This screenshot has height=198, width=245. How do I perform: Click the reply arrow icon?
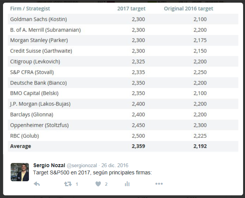(x=37, y=184)
